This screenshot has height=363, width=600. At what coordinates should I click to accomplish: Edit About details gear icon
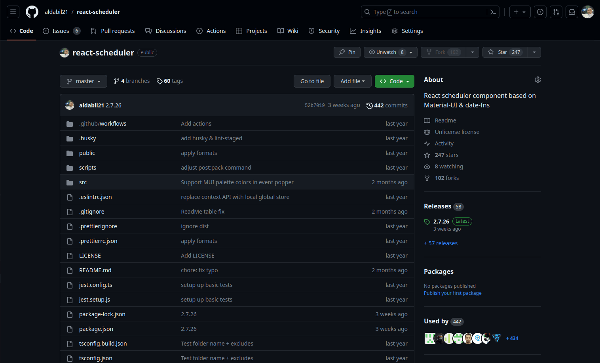537,80
